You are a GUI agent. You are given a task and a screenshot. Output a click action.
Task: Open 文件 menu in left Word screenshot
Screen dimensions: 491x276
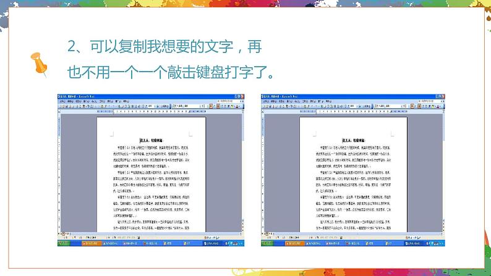click(x=63, y=101)
